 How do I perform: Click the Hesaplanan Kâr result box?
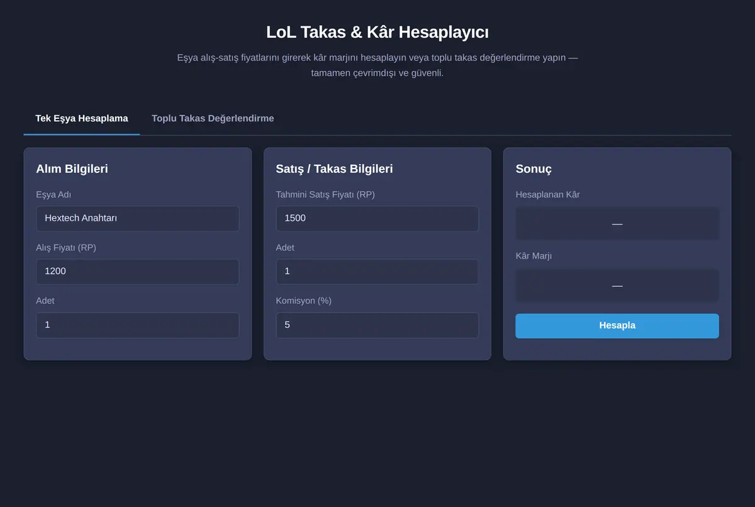[x=617, y=224]
